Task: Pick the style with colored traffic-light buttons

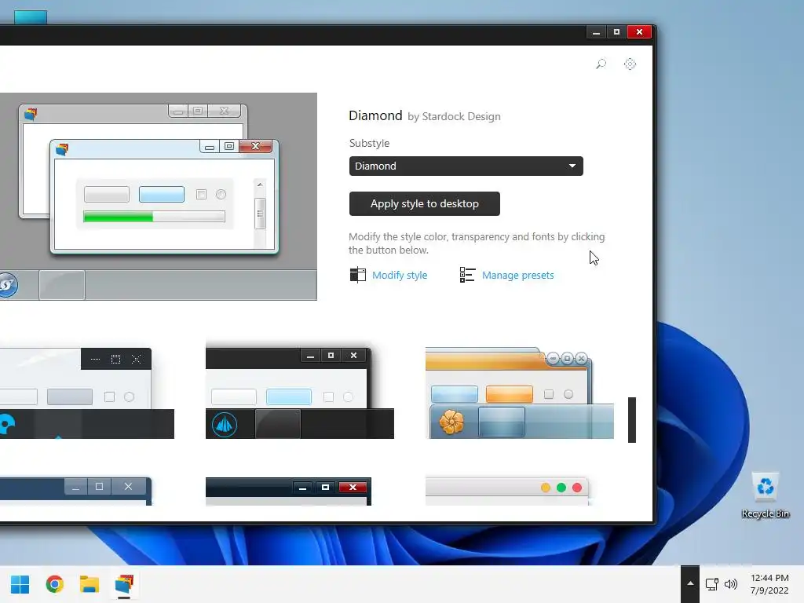Action: 507,492
